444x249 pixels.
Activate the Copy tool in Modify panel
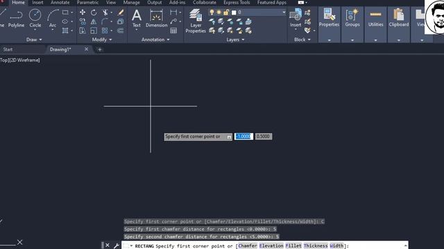(83, 21)
